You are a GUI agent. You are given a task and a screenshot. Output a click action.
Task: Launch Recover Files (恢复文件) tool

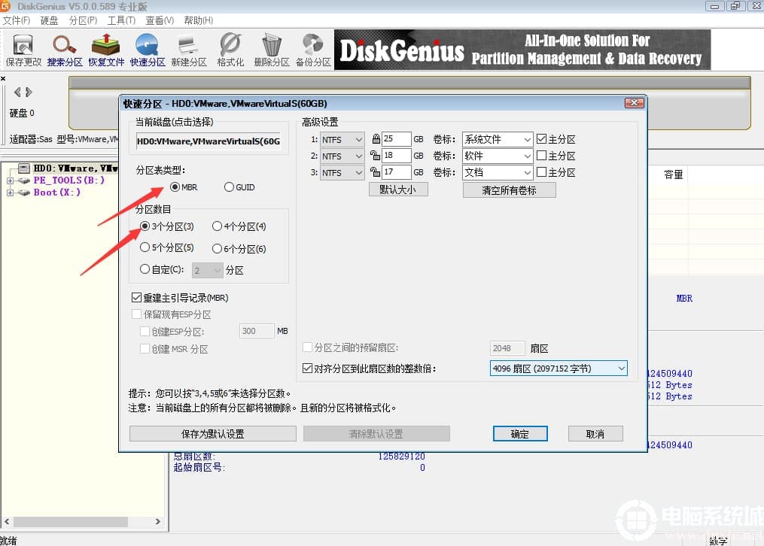pyautogui.click(x=105, y=50)
